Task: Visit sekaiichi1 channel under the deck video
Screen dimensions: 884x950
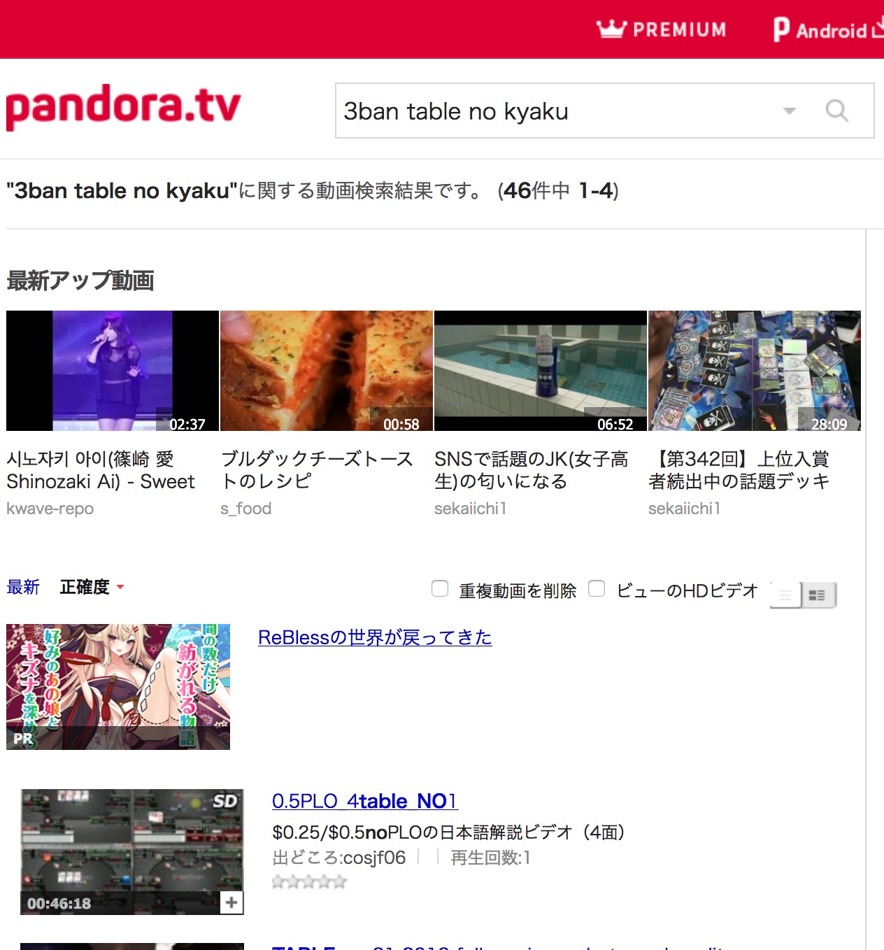Action: point(684,509)
